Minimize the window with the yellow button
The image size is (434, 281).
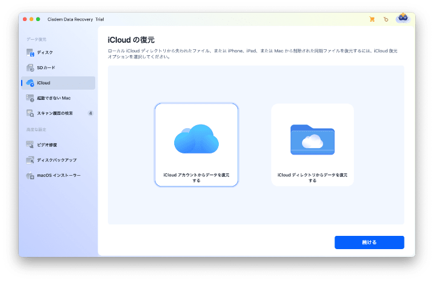point(33,19)
